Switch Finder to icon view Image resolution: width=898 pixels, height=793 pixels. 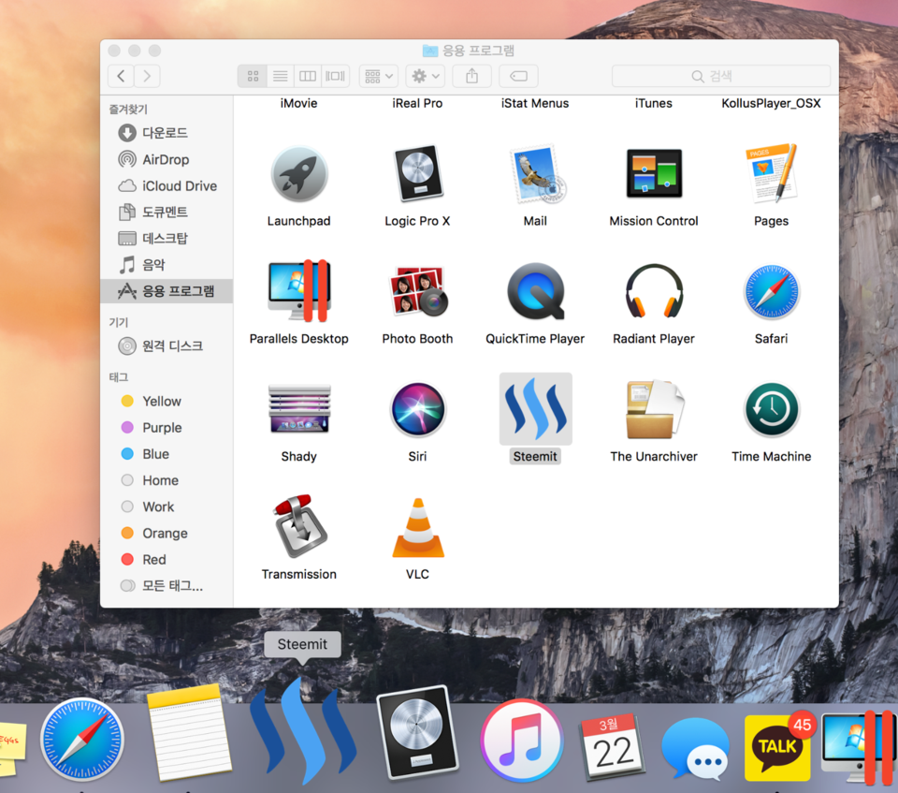tap(253, 76)
